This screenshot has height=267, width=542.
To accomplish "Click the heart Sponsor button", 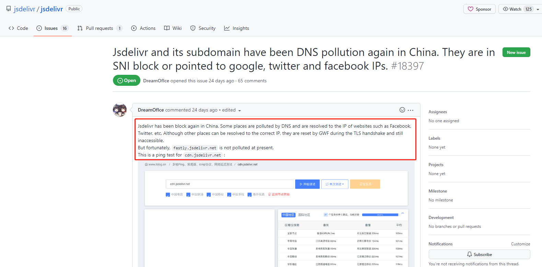I will tap(479, 9).
